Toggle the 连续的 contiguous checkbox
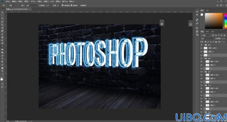This screenshot has height=122, width=227. pos(71,5)
